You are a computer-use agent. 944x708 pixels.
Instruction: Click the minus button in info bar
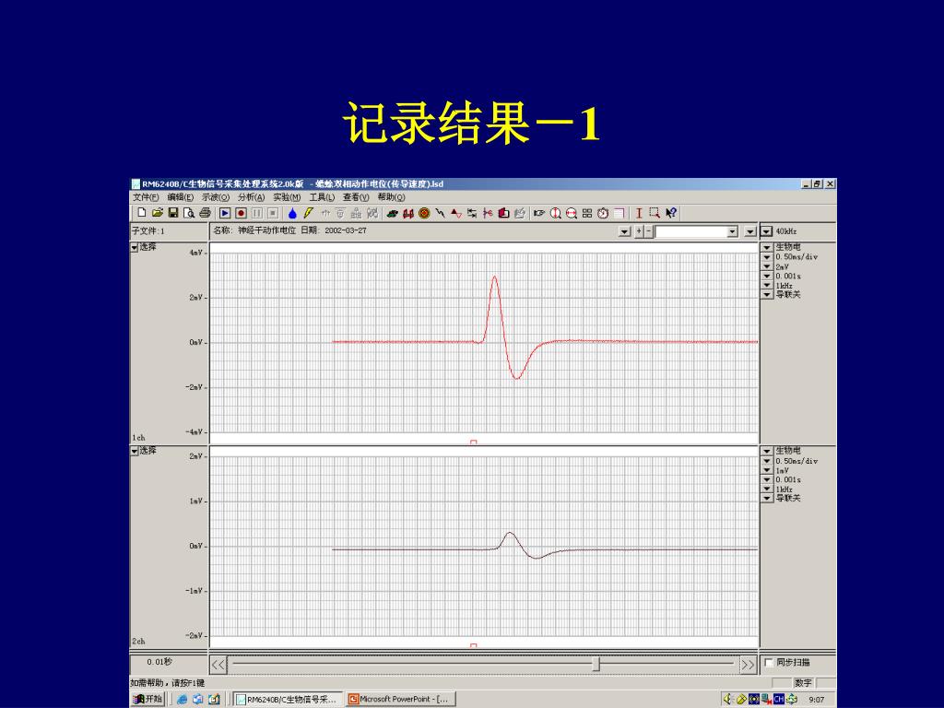coord(648,231)
